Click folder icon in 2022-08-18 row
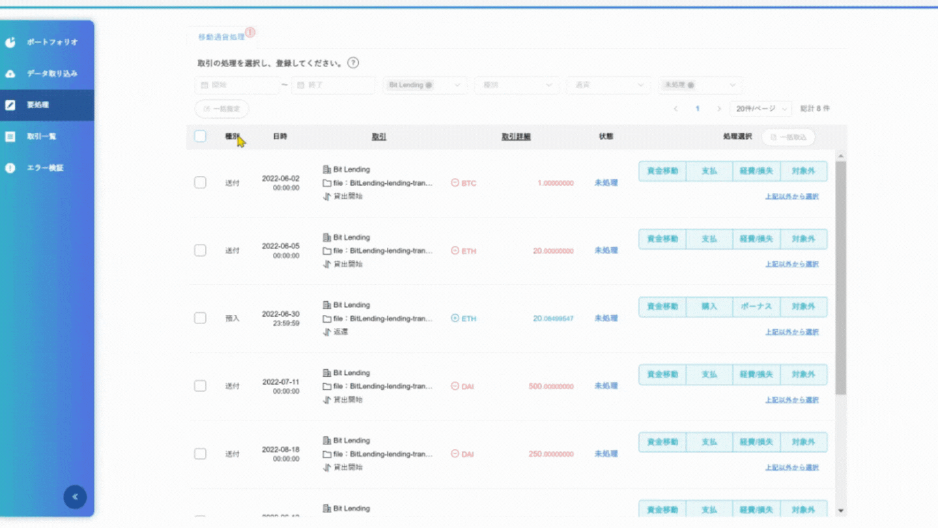Image resolution: width=938 pixels, height=528 pixels. 327,454
